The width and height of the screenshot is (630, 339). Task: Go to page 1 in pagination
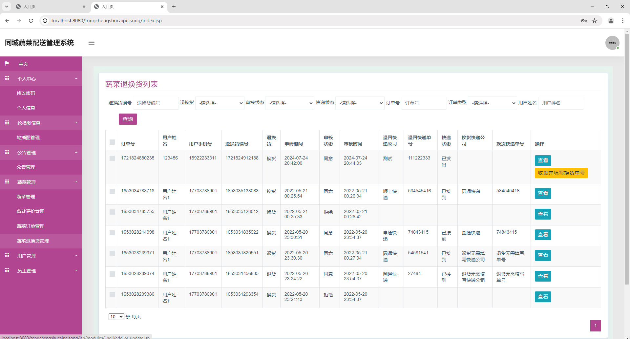point(596,326)
